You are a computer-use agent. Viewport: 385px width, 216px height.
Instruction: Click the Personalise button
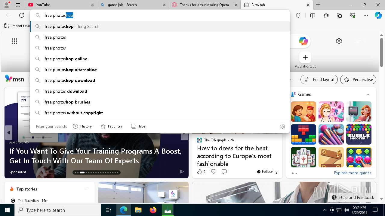[358, 79]
